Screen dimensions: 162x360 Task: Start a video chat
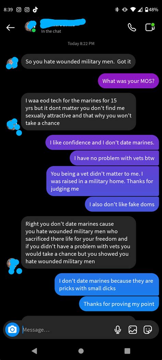pyautogui.click(x=150, y=27)
